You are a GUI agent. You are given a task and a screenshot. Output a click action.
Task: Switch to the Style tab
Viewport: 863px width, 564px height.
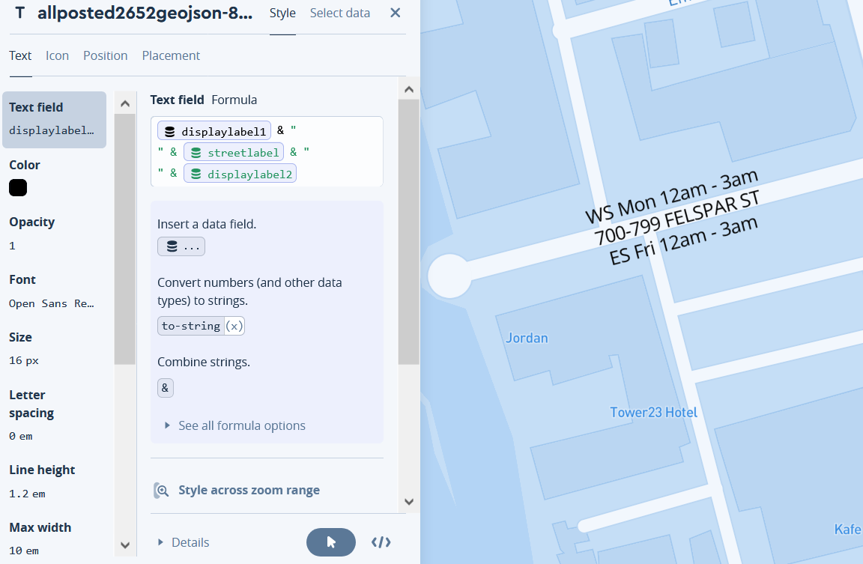click(x=282, y=13)
